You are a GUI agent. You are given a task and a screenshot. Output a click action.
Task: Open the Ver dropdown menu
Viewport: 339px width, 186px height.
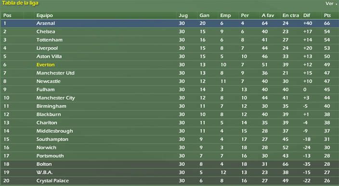click(331, 3)
